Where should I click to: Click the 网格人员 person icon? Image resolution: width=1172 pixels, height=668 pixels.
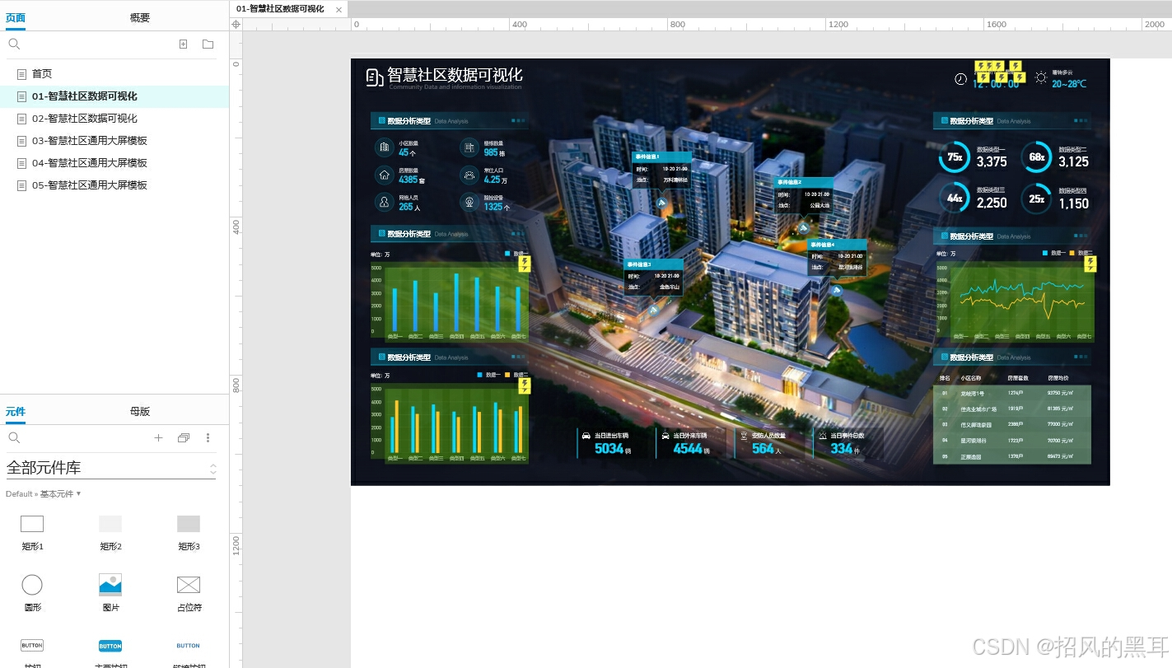tap(384, 202)
